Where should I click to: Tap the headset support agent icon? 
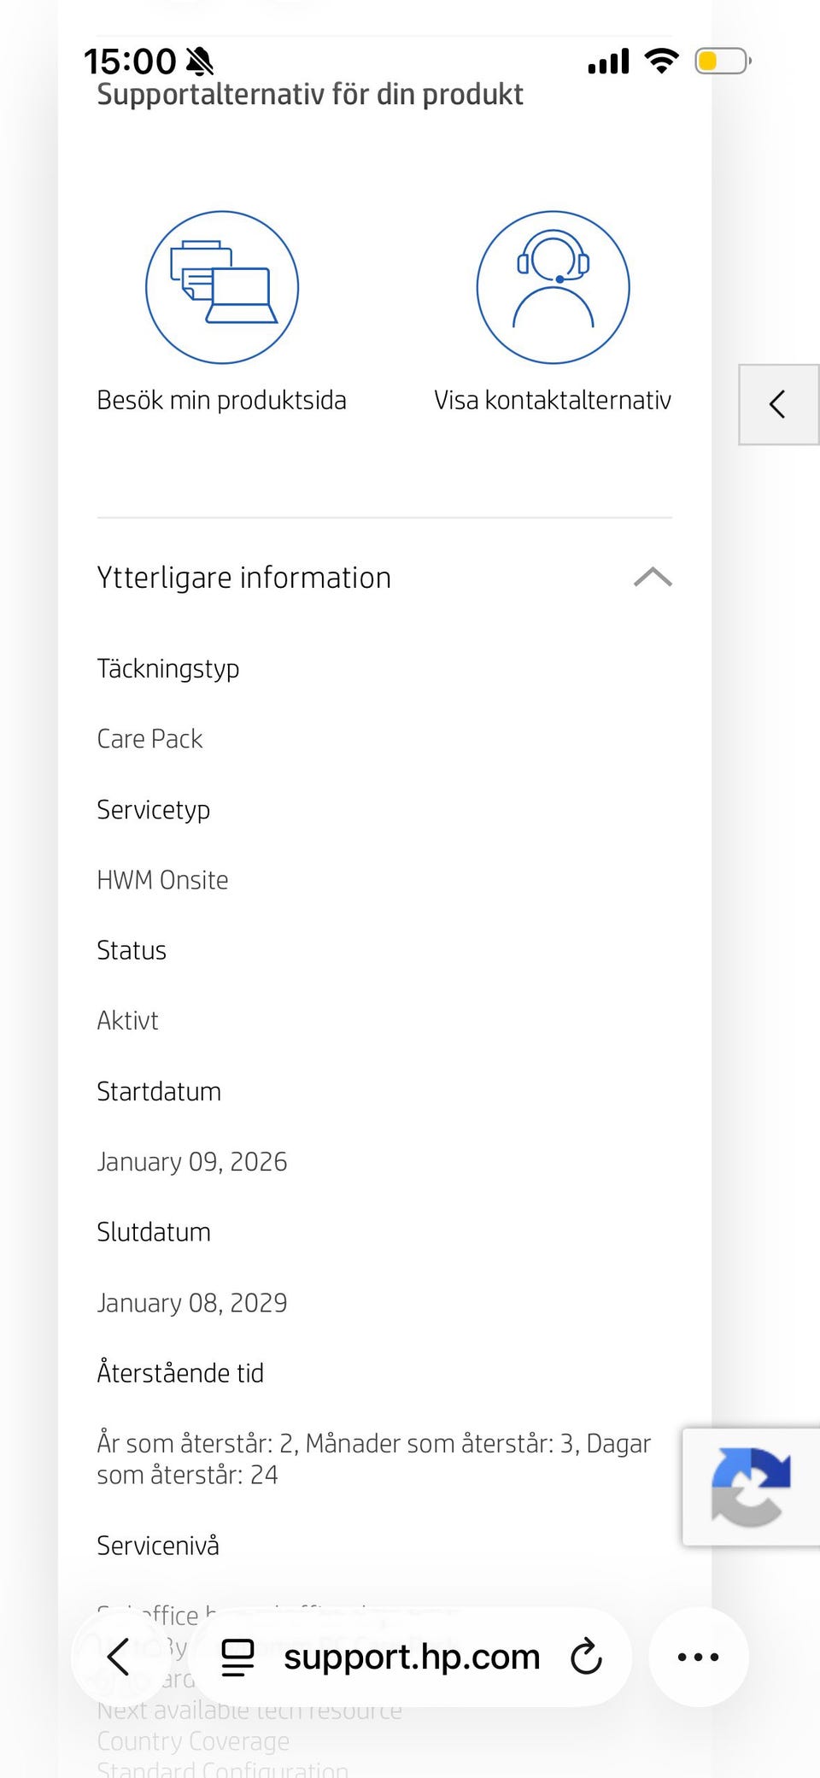pyautogui.click(x=553, y=287)
